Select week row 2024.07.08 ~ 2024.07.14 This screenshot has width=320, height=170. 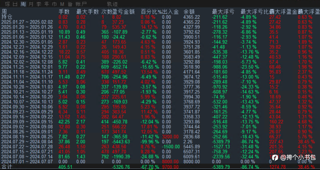27,157
